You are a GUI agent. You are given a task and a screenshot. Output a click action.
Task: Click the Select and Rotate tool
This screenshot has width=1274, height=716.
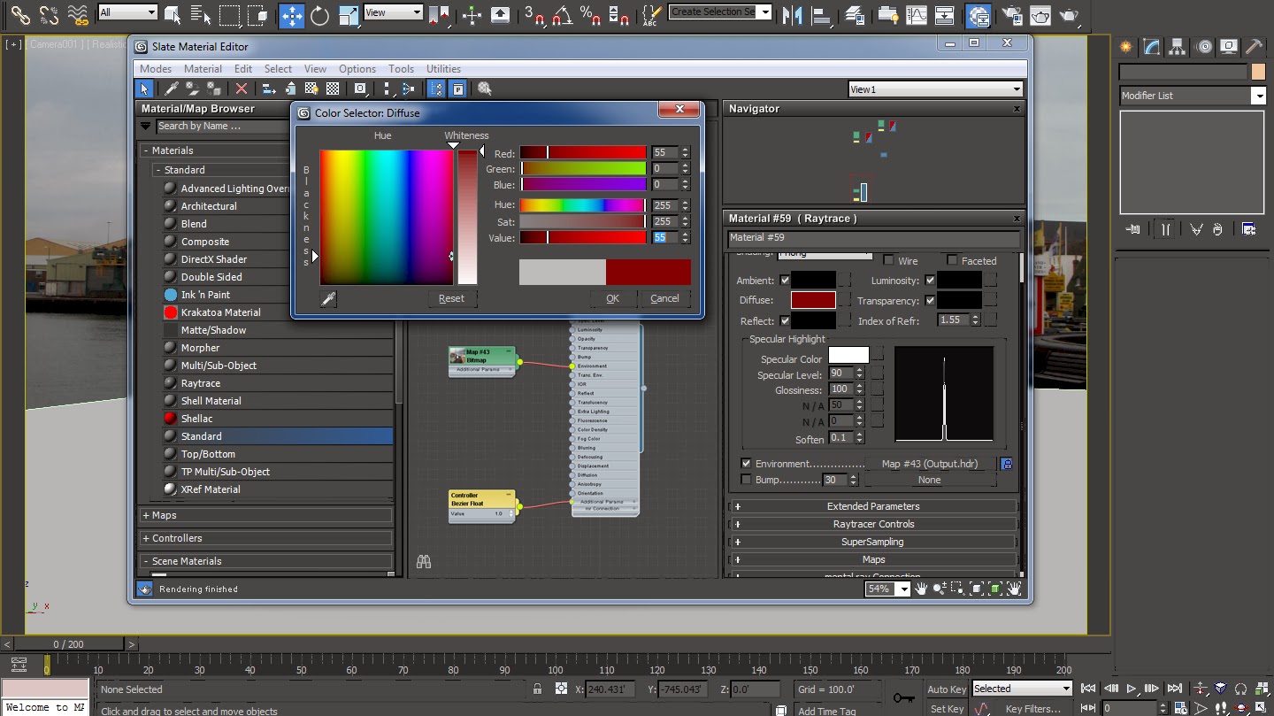pos(320,14)
